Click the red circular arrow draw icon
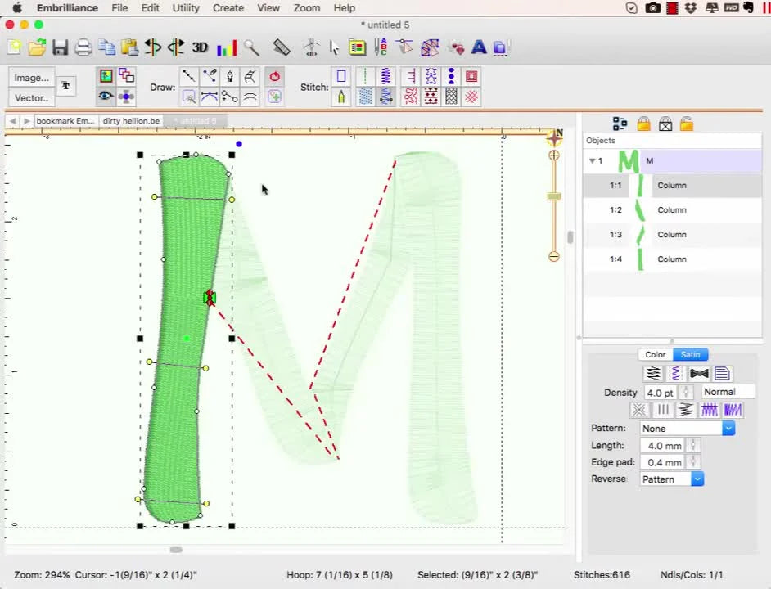The image size is (771, 589). point(274,76)
